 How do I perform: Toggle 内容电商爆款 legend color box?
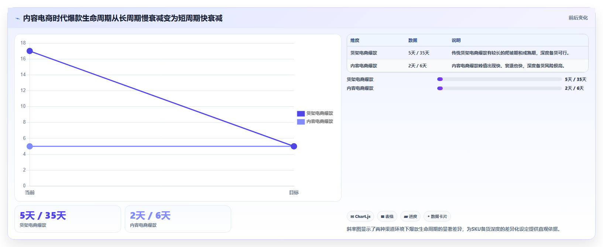301,121
